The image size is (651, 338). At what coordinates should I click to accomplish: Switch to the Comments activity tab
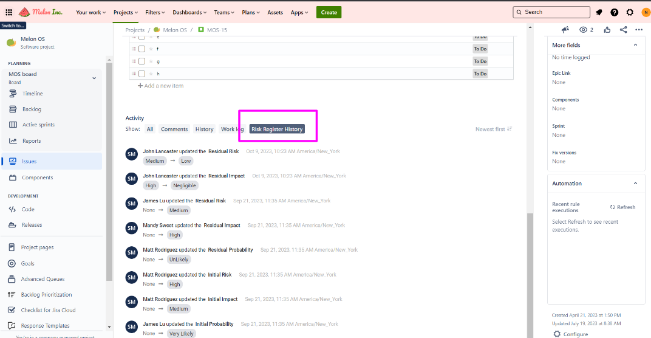[174, 129]
